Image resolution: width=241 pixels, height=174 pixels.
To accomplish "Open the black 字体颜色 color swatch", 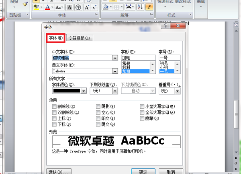I will [67, 91].
